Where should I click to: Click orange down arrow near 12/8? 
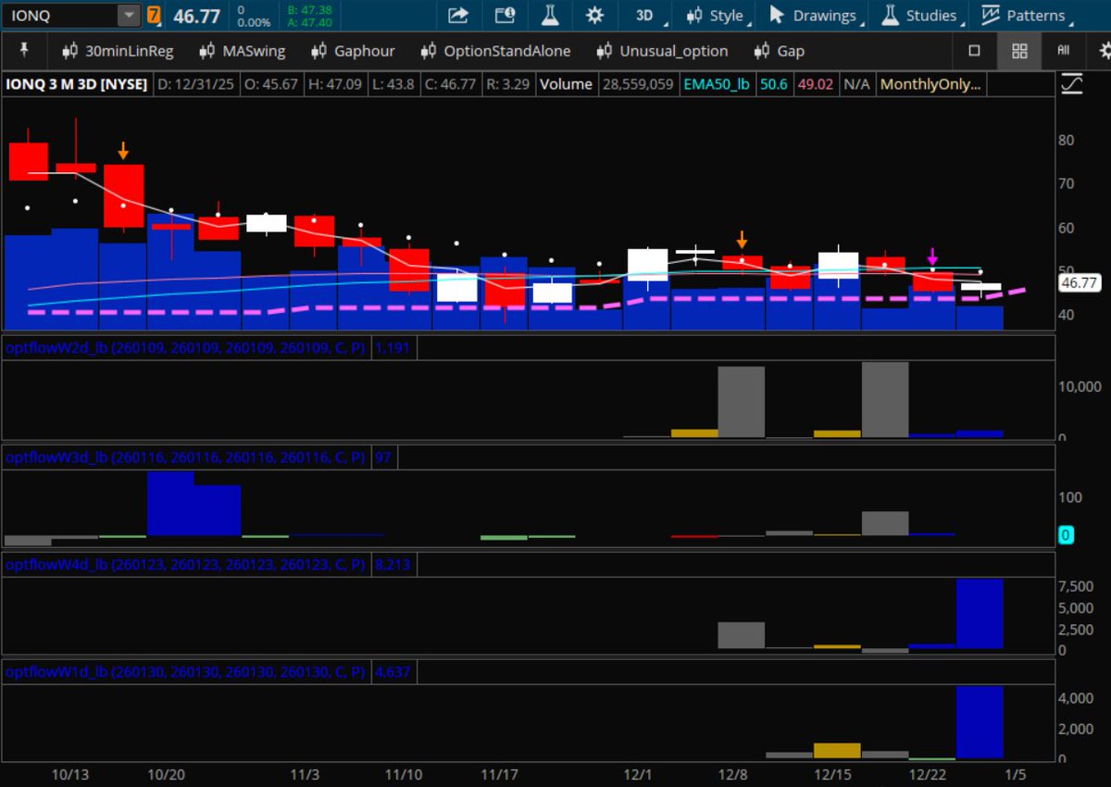coord(742,240)
